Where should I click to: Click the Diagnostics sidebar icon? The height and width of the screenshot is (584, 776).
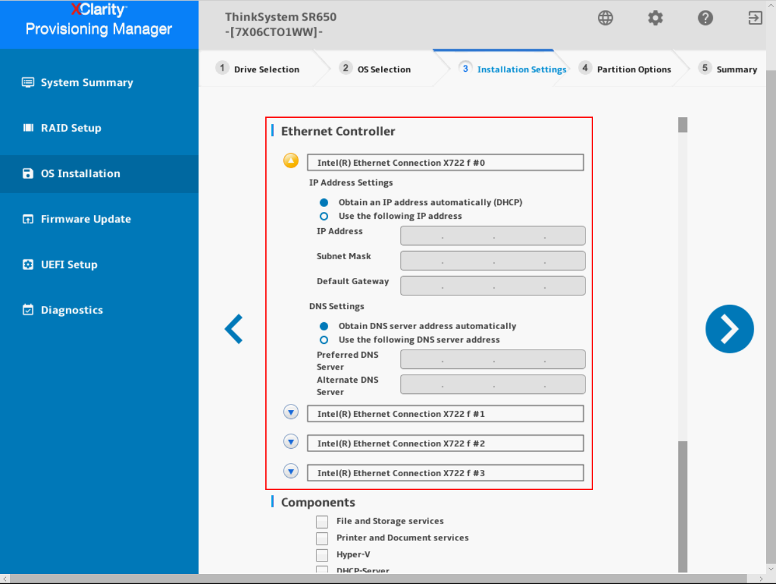27,310
